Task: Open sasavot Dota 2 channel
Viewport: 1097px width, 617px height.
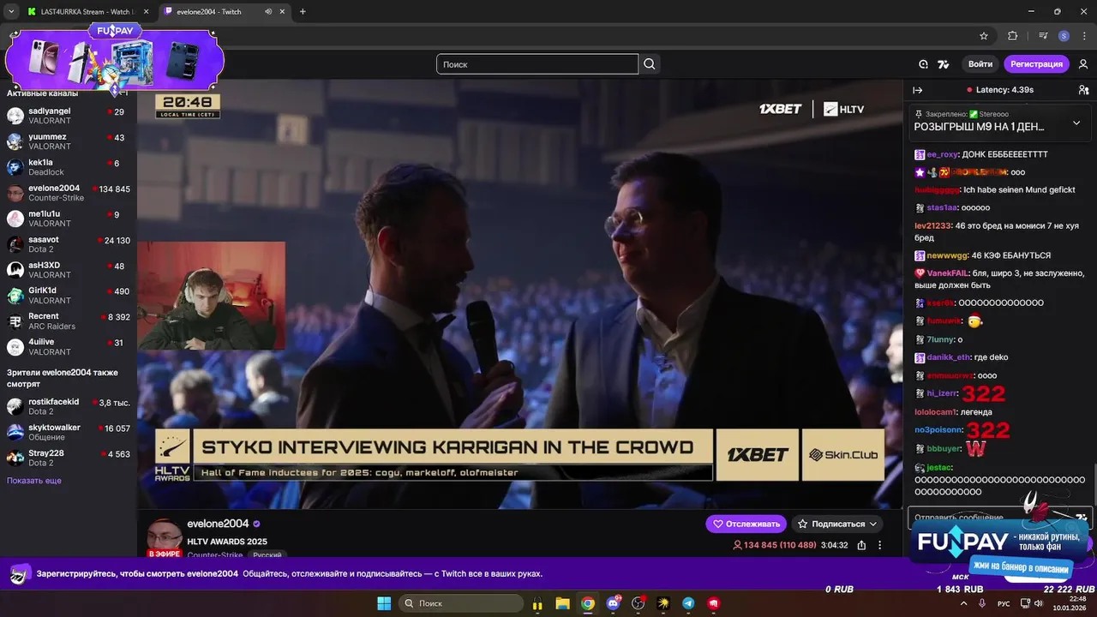Action: click(x=69, y=244)
